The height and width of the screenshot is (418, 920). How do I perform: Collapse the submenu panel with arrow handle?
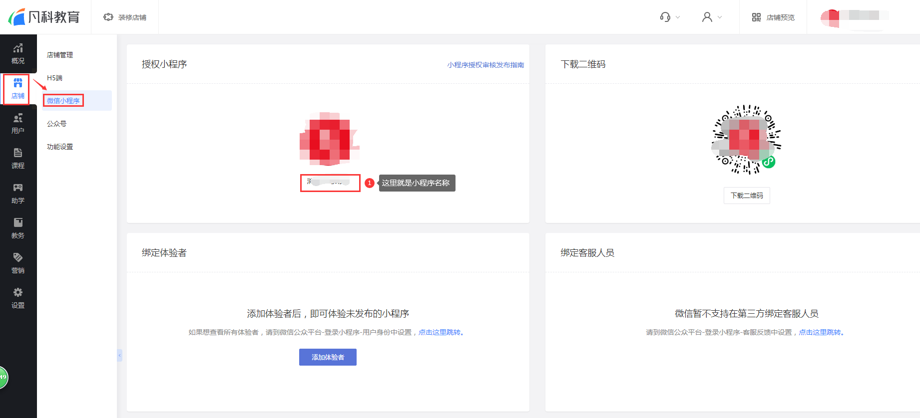[x=119, y=355]
